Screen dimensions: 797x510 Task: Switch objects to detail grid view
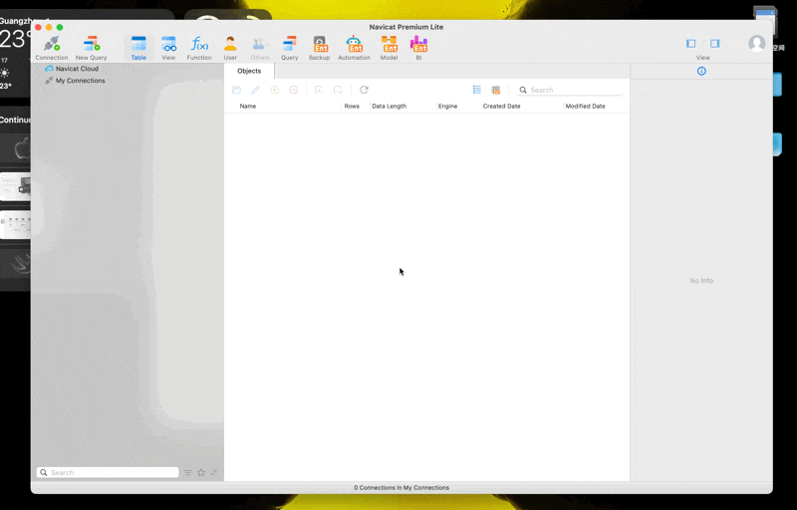(x=495, y=90)
